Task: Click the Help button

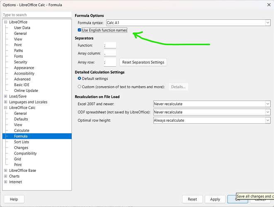Action: click(14, 199)
